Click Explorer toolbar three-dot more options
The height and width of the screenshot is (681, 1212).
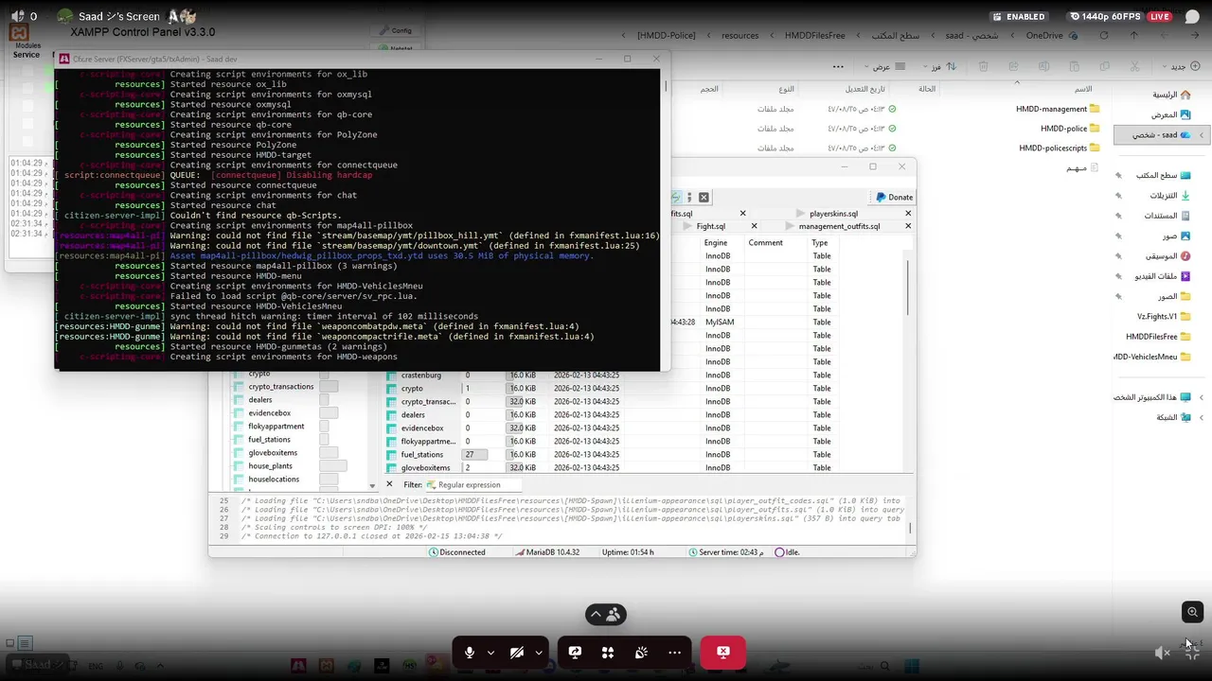click(x=838, y=66)
